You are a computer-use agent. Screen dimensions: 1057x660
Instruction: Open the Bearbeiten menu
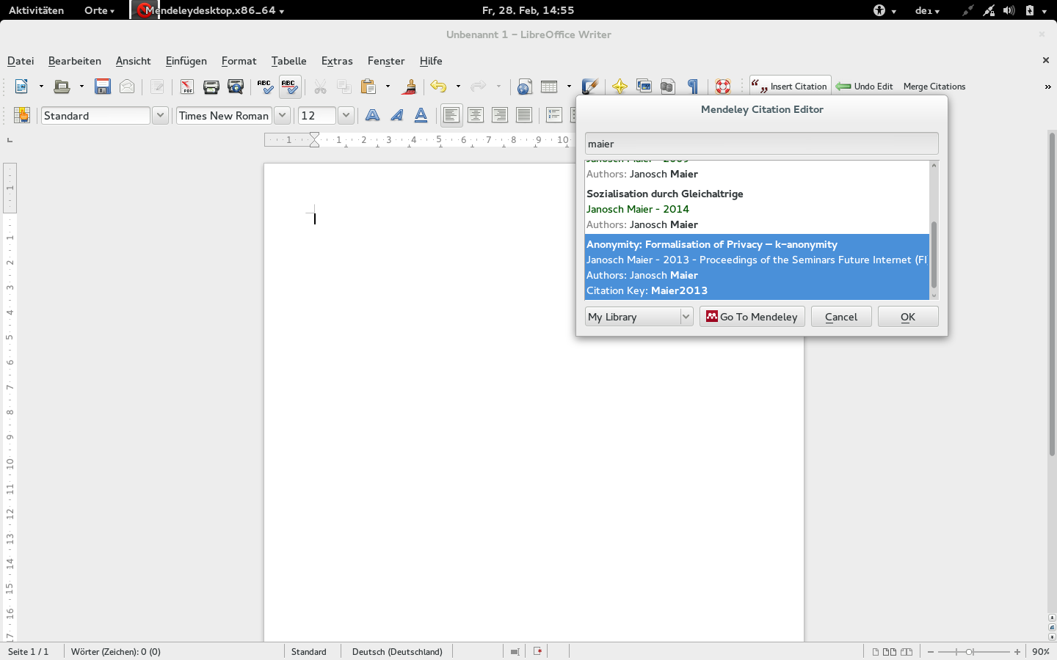pyautogui.click(x=75, y=61)
